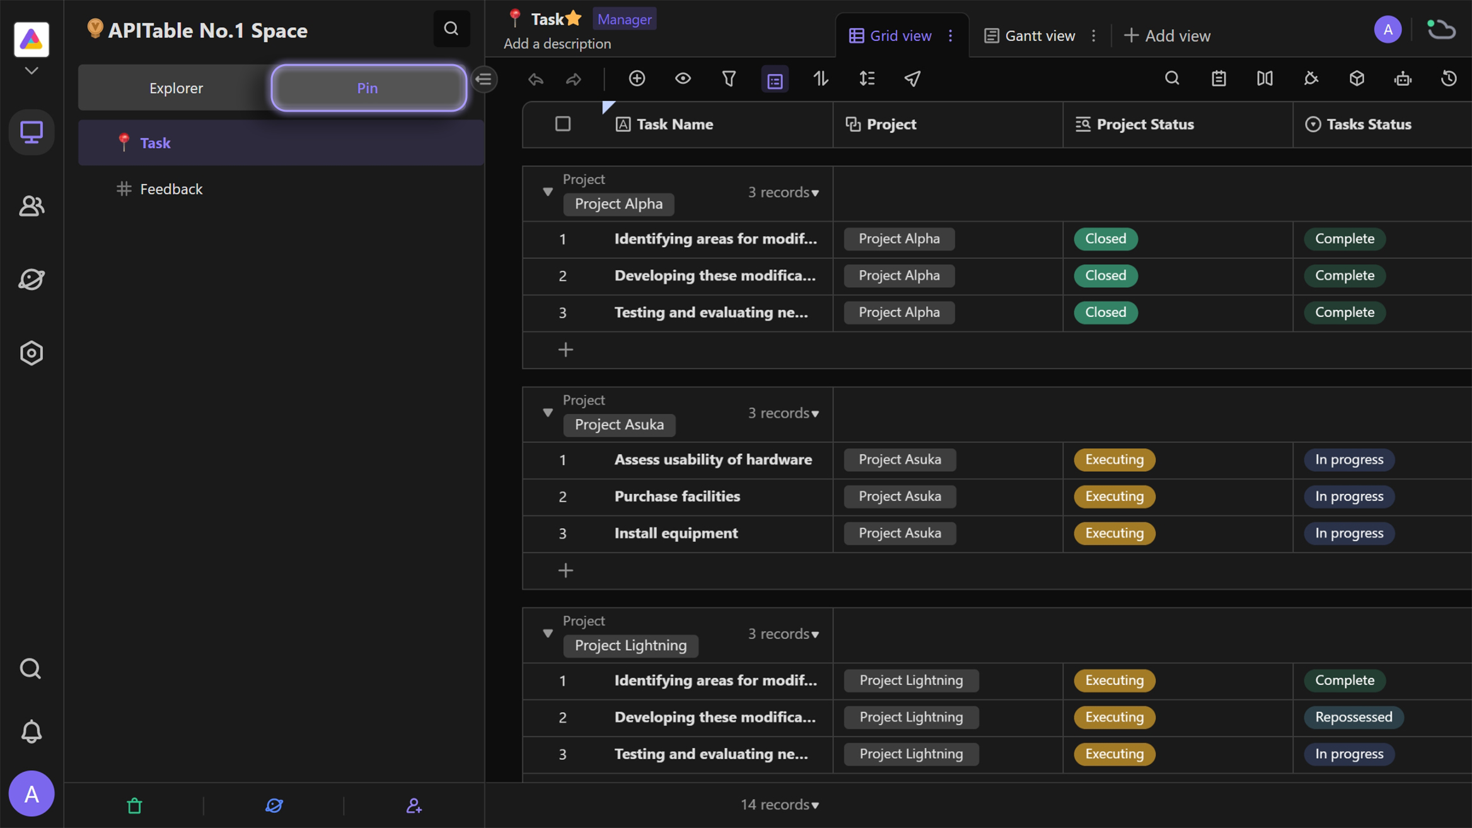The height and width of the screenshot is (828, 1472).
Task: Click the redo arrow in toolbar
Action: 573,79
